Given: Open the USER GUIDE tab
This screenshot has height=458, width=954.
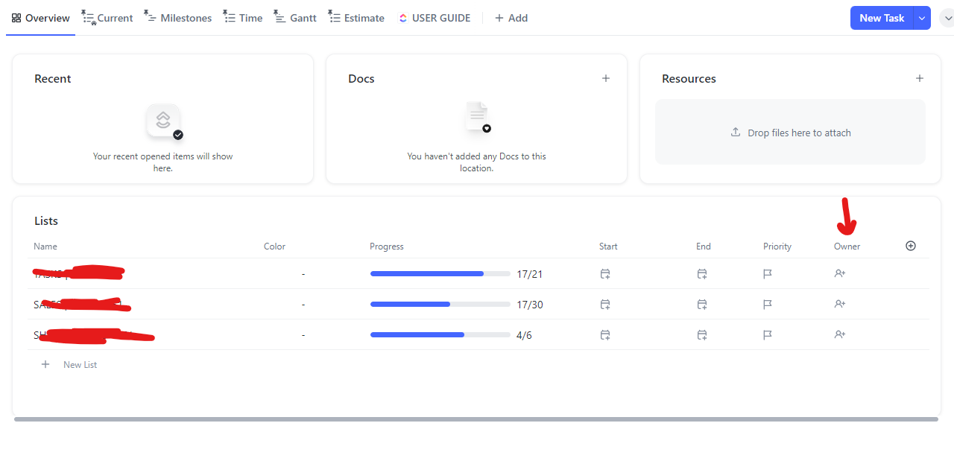Looking at the screenshot, I should tap(434, 18).
